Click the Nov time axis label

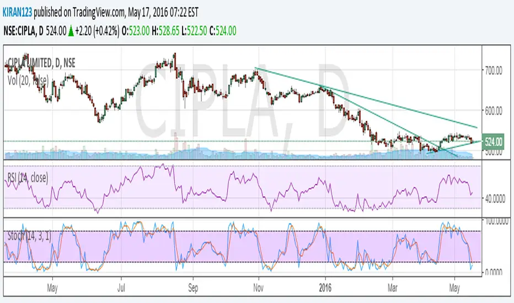coord(258,288)
